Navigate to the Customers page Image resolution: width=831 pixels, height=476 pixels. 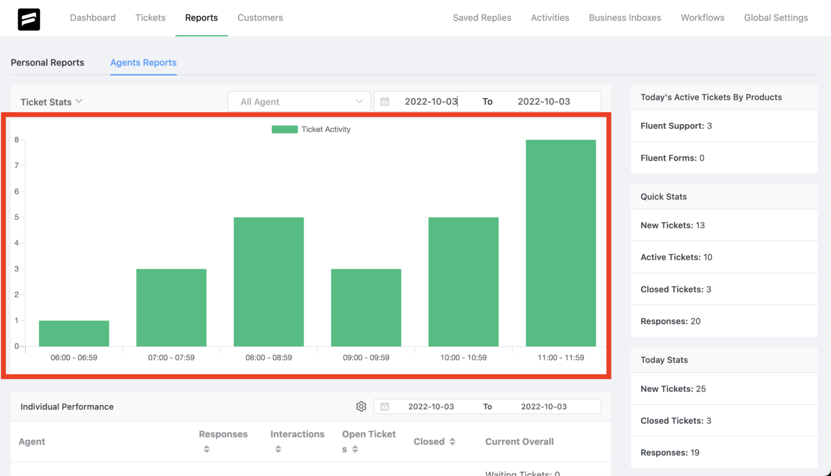pos(260,17)
